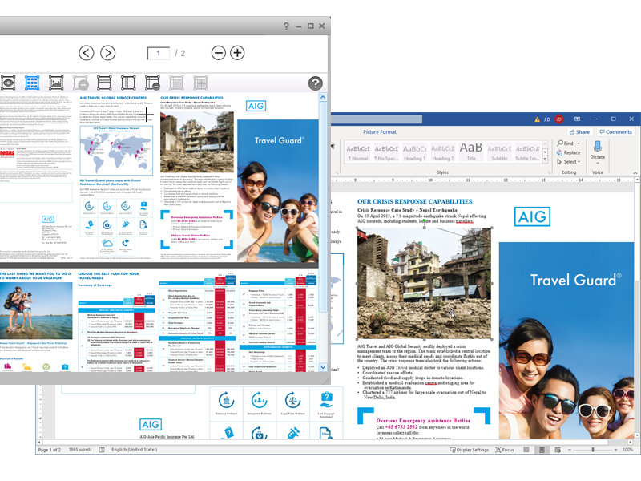This screenshot has width=641, height=481.
Task: Select the blue table grid area tool
Action: (32, 83)
